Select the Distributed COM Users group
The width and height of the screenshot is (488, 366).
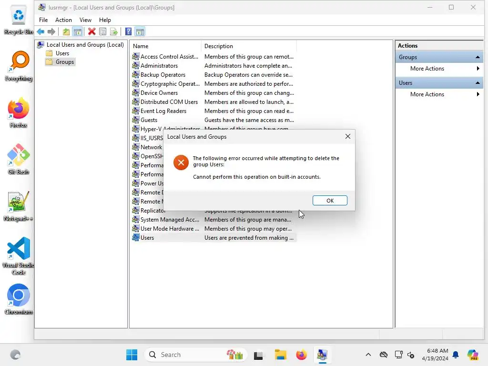[x=214, y=102]
